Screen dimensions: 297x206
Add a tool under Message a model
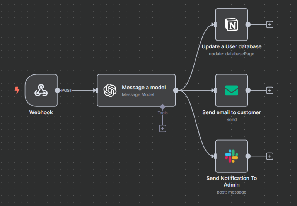click(x=163, y=128)
